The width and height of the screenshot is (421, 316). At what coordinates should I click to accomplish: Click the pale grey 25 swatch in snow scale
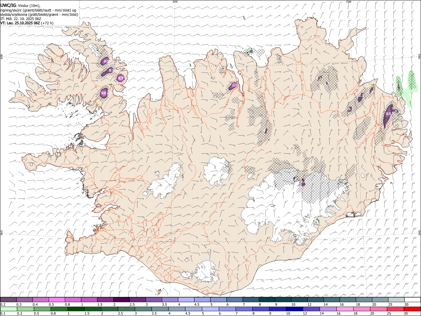(396, 300)
